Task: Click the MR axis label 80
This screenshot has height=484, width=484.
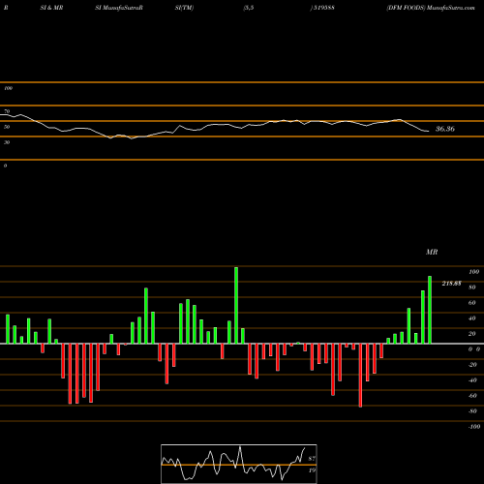Action: [472, 287]
